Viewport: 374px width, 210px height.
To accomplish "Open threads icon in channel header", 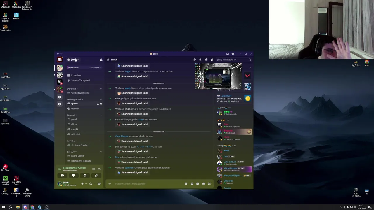I will coord(194,60).
